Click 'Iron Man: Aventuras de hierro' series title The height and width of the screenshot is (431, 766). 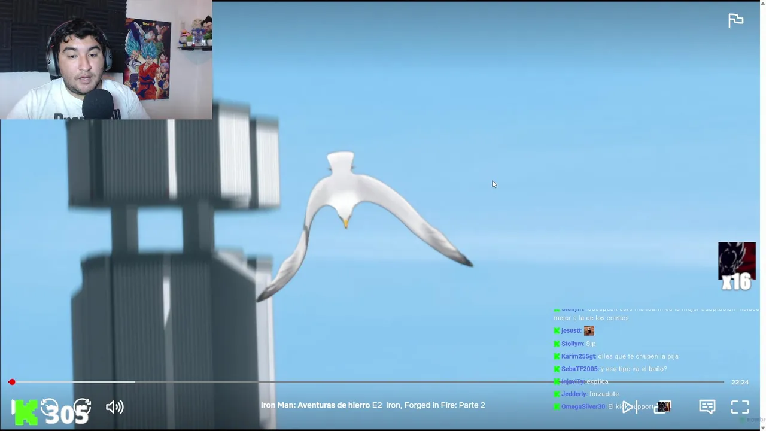click(315, 405)
